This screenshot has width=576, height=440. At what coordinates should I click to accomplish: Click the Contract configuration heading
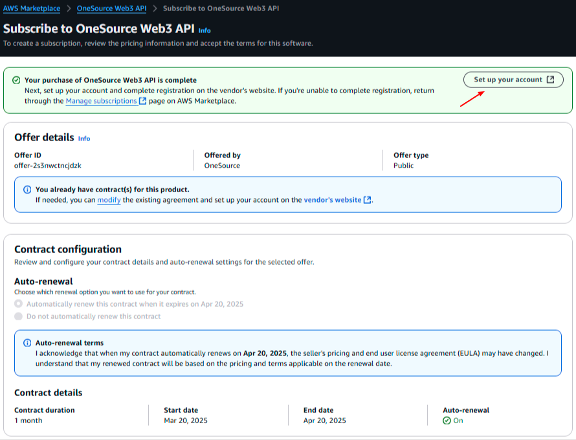coord(68,249)
